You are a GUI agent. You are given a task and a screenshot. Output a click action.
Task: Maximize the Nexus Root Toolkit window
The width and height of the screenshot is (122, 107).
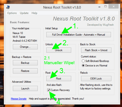point(105,6)
